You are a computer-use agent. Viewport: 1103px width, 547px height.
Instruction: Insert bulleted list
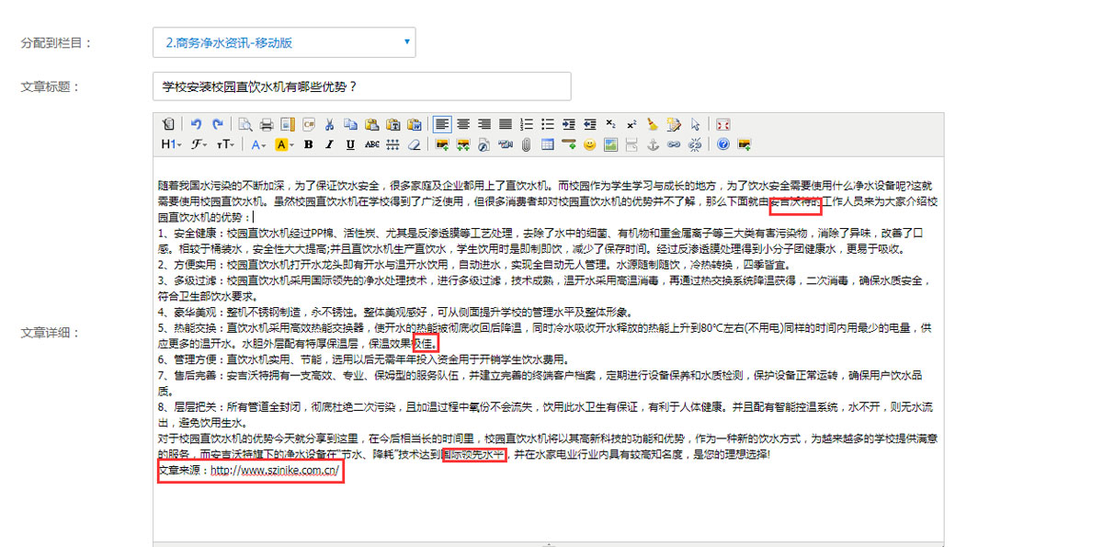pos(548,123)
